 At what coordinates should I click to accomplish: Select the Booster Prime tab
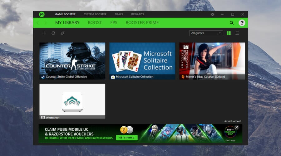142,22
